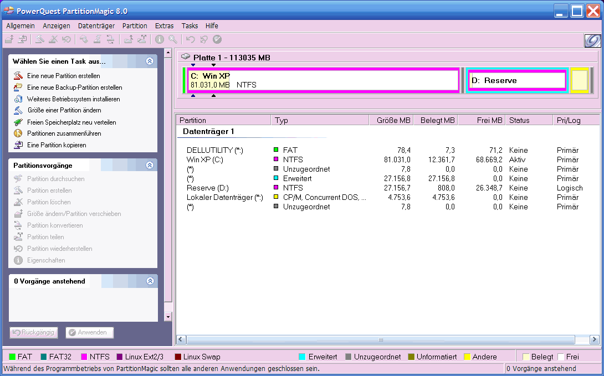Click the discard all changes toolbar icon
This screenshot has height=376, width=604.
(204, 39)
